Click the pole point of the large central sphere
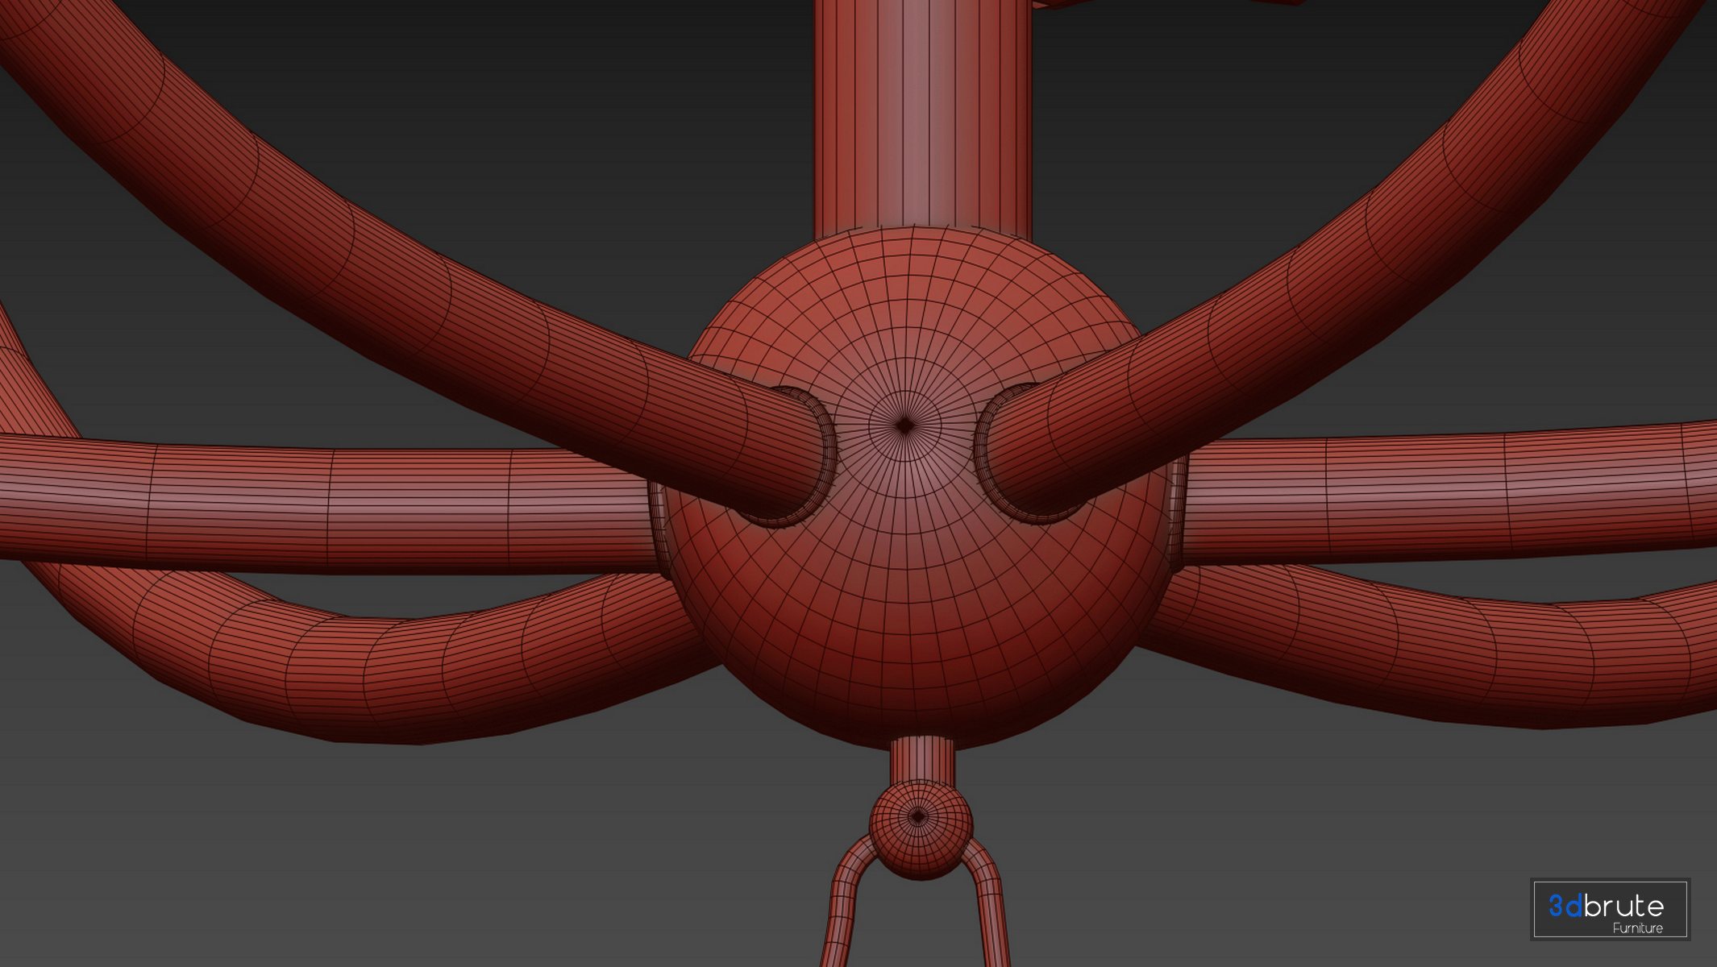This screenshot has height=967, width=1717. click(904, 425)
